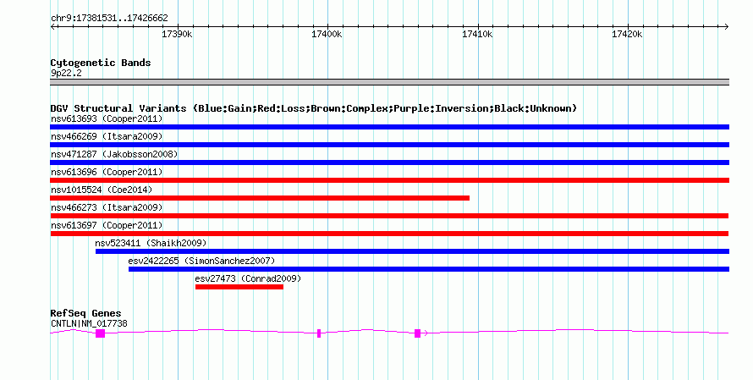The width and height of the screenshot is (753, 380).
Task: Click the RefSeq Genes track title
Action: [x=85, y=313]
